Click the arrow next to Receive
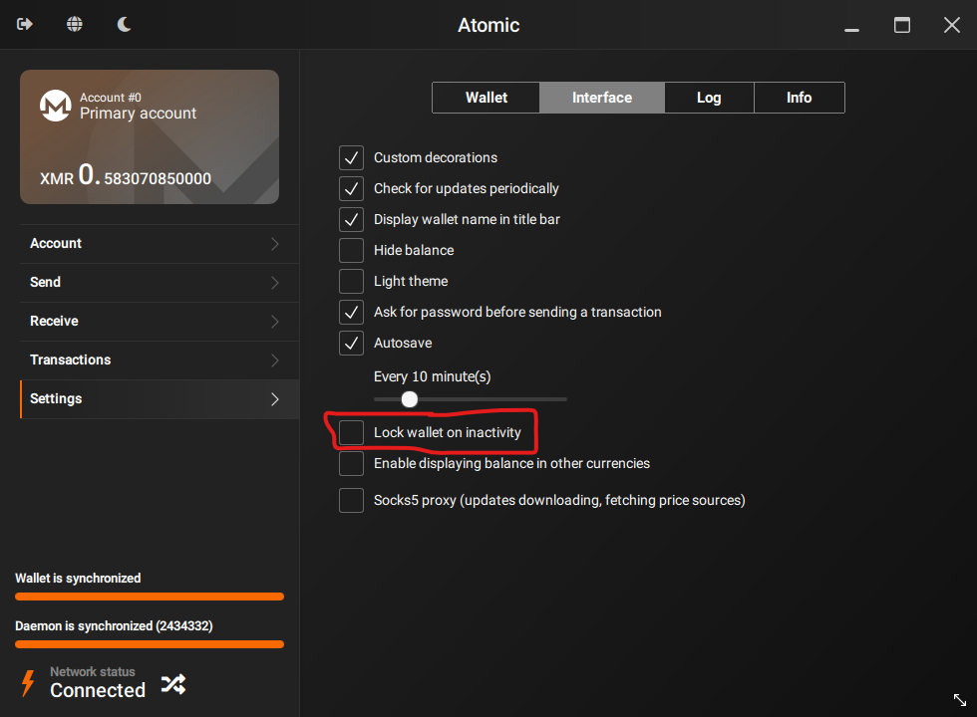Screen dimensions: 977x717 click(275, 322)
